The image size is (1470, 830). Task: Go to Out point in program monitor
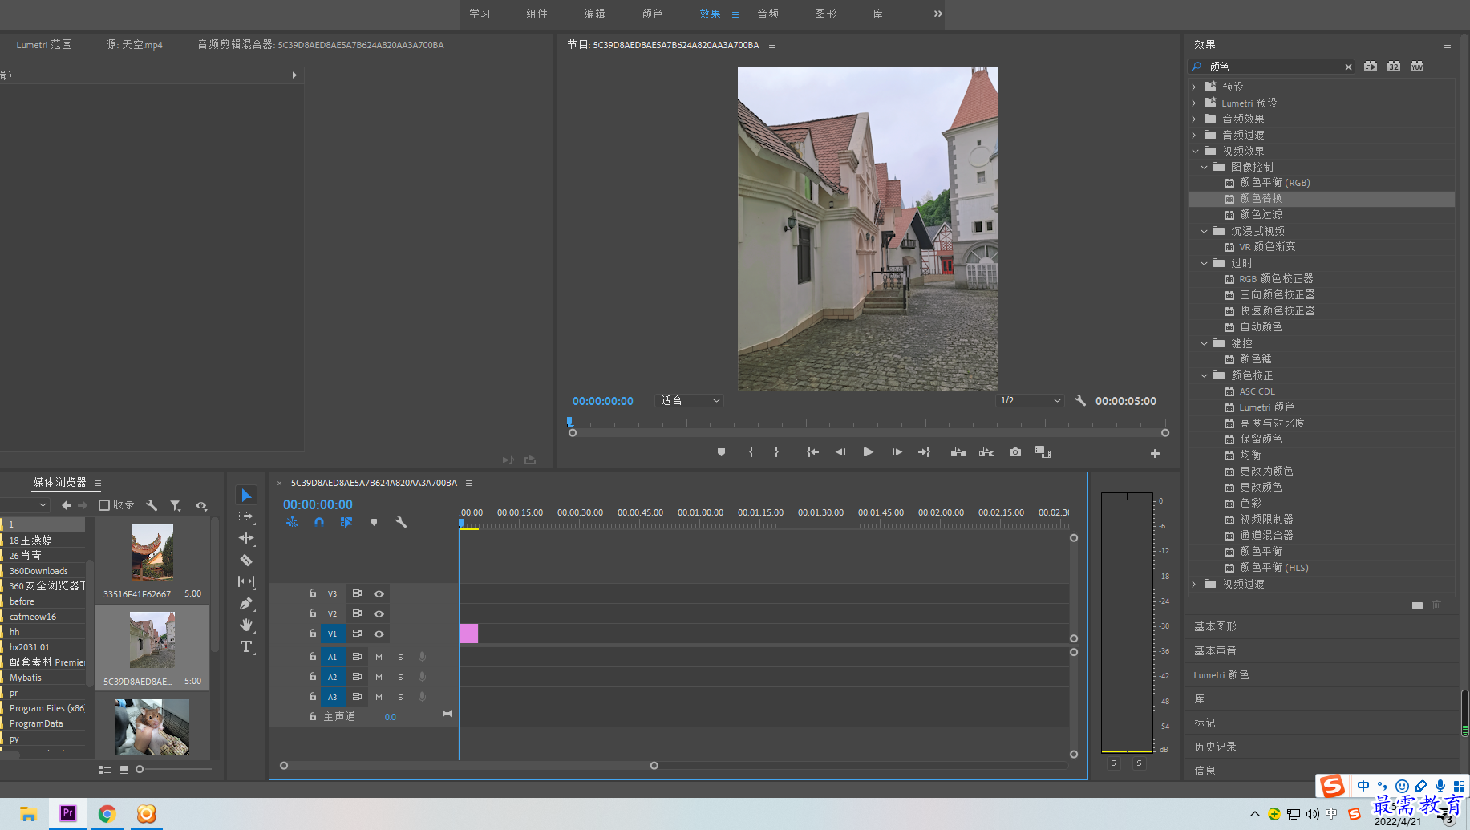click(x=924, y=452)
